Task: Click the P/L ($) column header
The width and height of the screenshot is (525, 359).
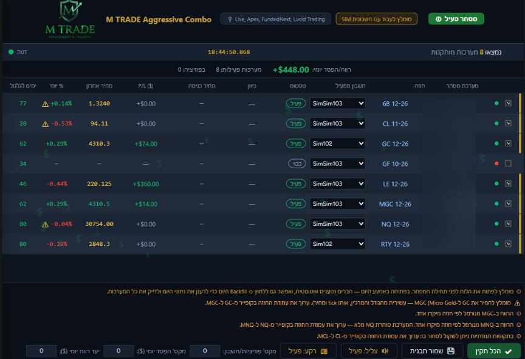Action: pyautogui.click(x=146, y=86)
